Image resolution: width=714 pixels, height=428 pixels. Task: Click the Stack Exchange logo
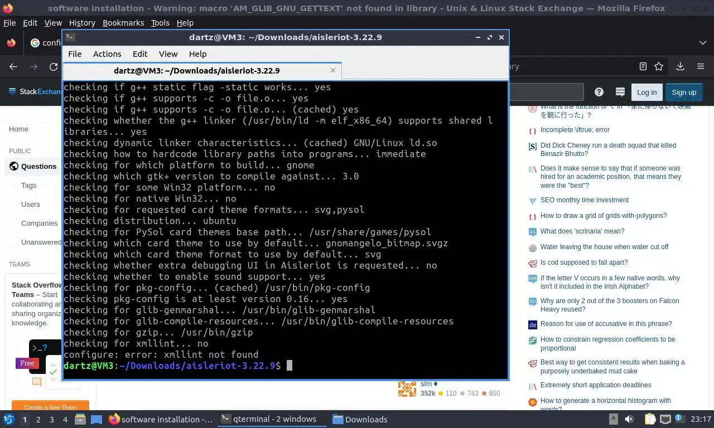tap(36, 92)
